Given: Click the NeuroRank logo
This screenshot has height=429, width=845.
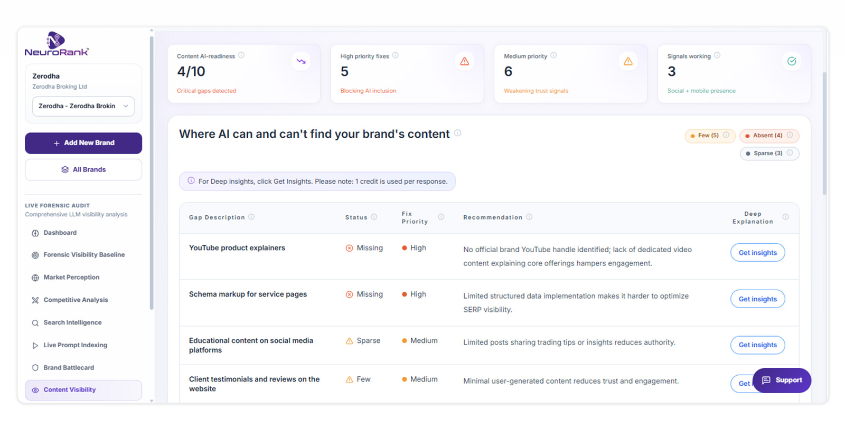Looking at the screenshot, I should 57,44.
